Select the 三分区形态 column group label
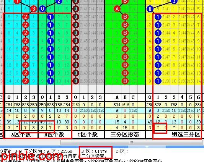The height and width of the screenshot is (162, 204). (125, 134)
